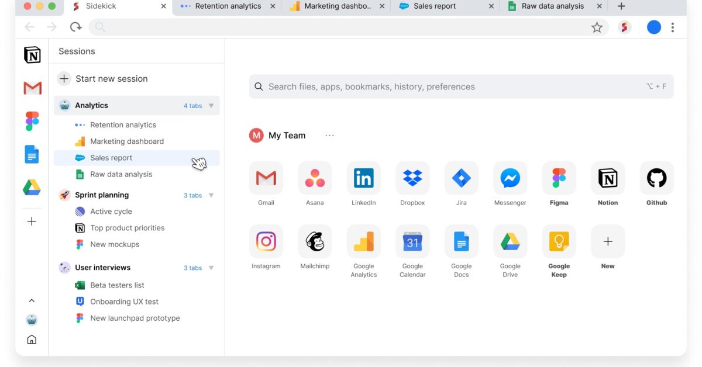Click the New tile to add an app

tap(607, 241)
